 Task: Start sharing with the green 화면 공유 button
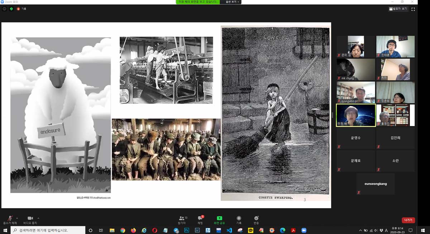click(219, 220)
